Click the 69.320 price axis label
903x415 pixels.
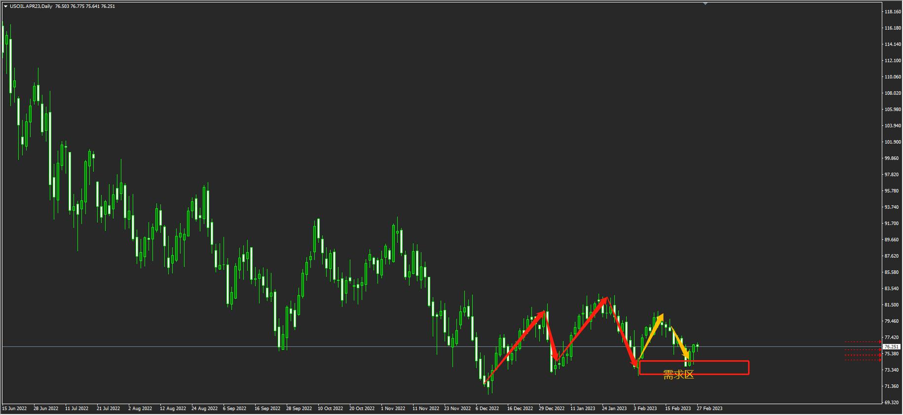(892, 403)
